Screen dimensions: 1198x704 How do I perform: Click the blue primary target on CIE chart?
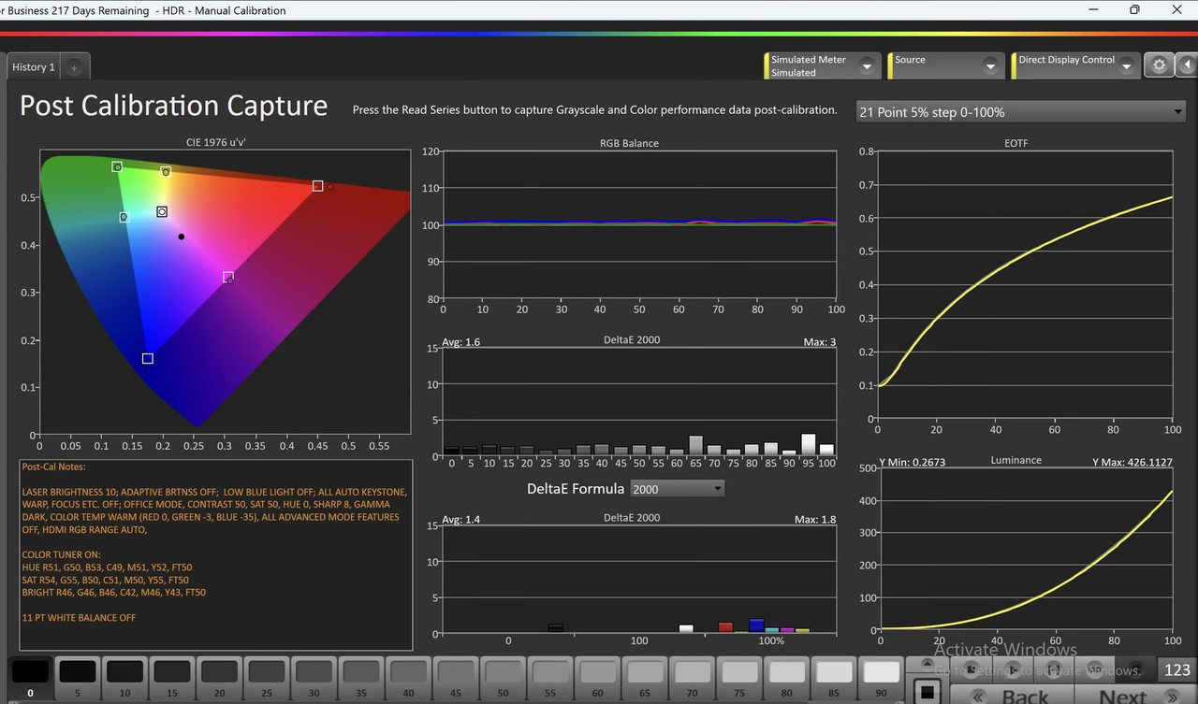(148, 358)
